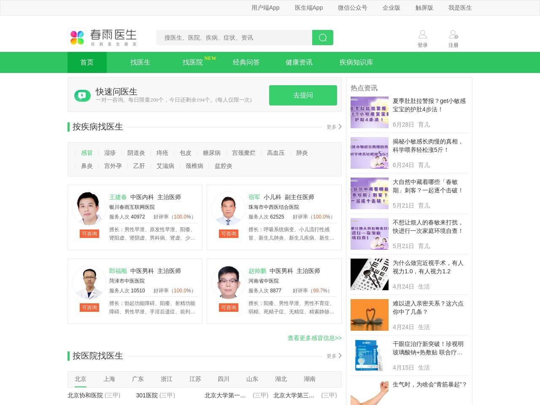Open doctor 宿军's profile photo
Image resolution: width=540 pixels, height=405 pixels.
pyautogui.click(x=228, y=208)
